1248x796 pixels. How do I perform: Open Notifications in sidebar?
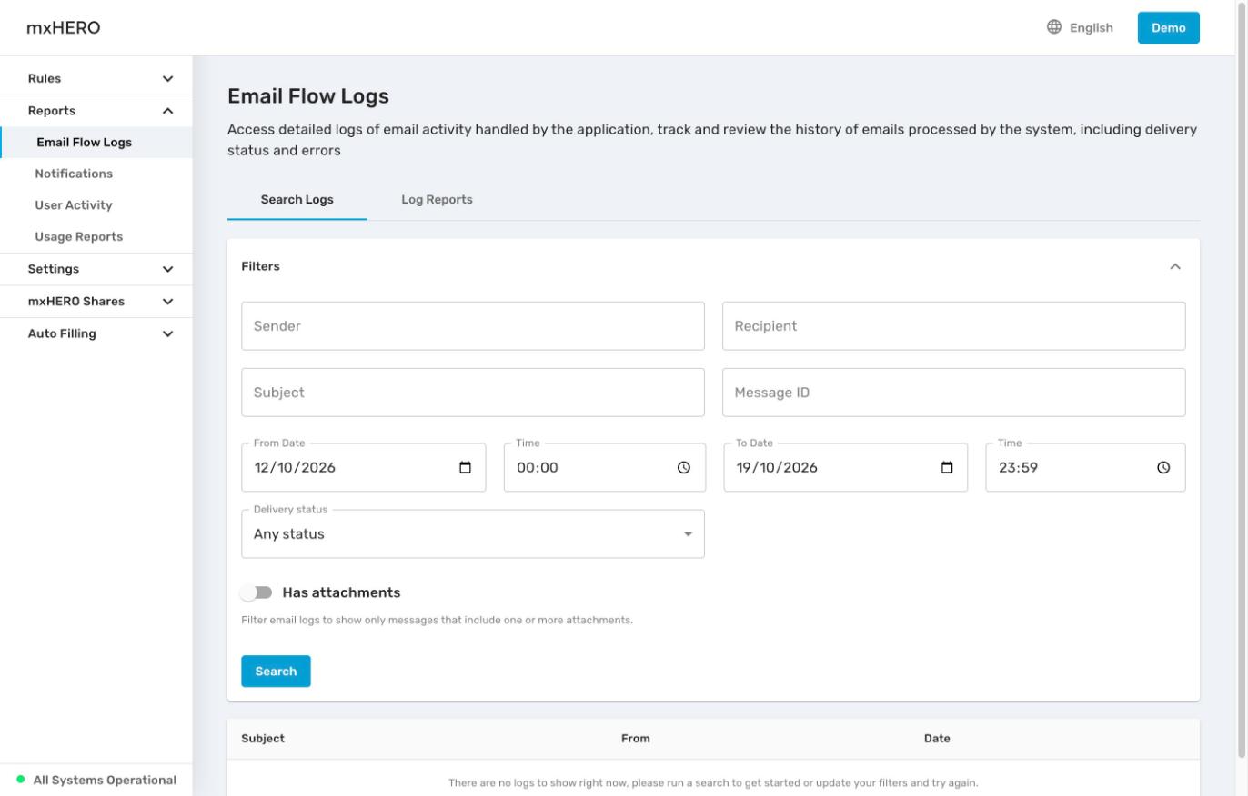click(96, 174)
